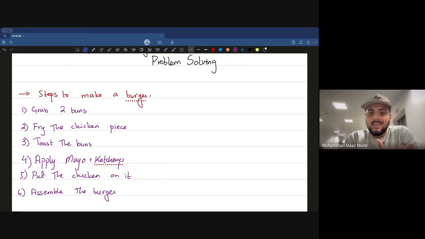Pick the dark blue pen color
The width and height of the screenshot is (425, 239).
click(242, 49)
